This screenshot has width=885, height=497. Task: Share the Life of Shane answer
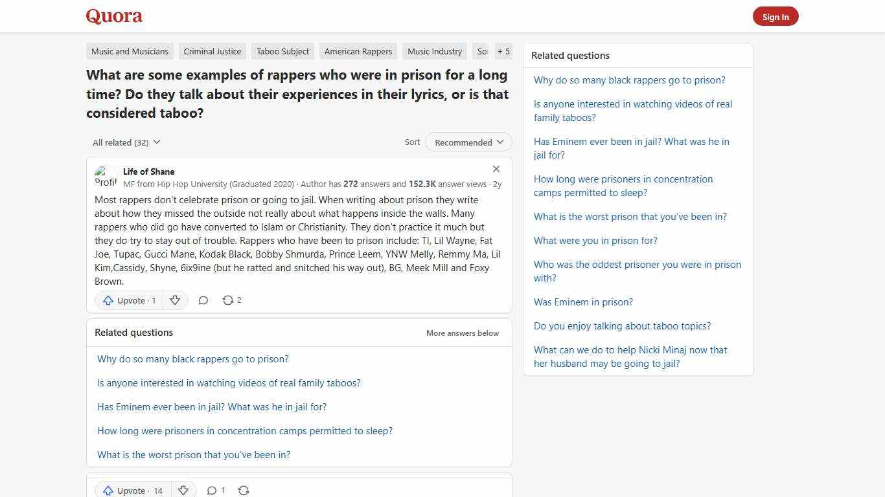point(228,300)
